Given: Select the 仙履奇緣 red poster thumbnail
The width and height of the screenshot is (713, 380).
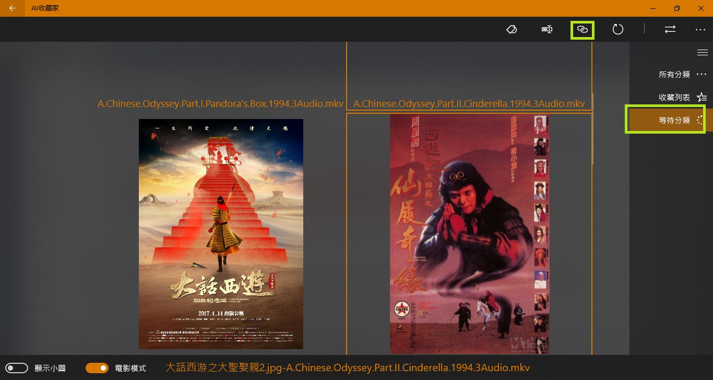Looking at the screenshot, I should tap(469, 234).
